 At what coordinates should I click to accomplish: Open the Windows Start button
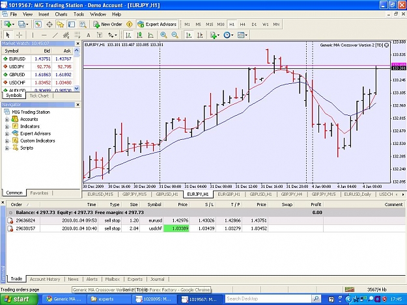click(x=18, y=299)
